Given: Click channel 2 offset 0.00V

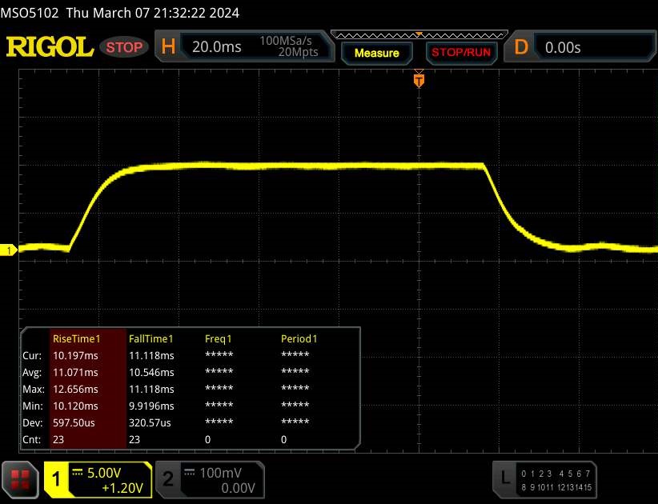Looking at the screenshot, I should point(238,488).
